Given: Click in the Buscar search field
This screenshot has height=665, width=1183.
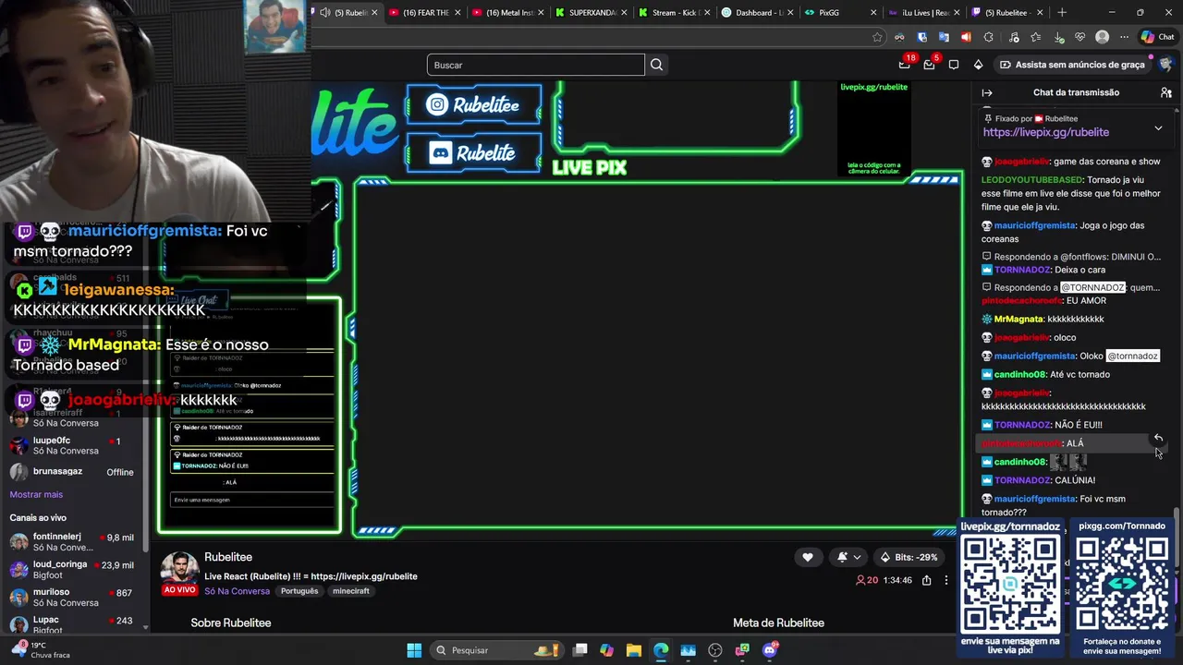Looking at the screenshot, I should point(536,65).
